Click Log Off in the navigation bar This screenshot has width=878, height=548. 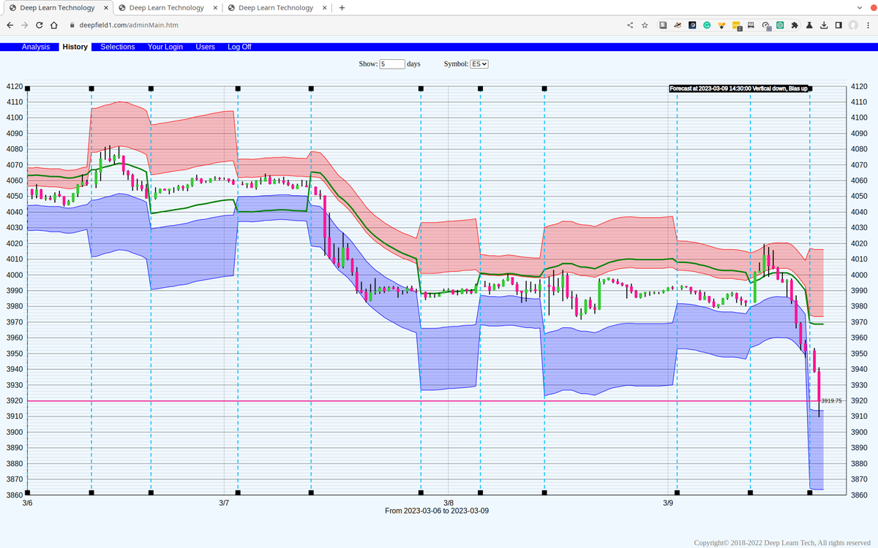pos(239,47)
